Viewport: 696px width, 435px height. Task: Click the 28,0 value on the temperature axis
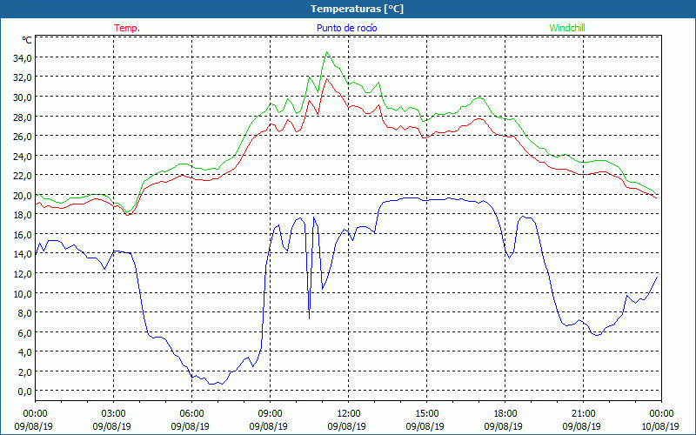coord(23,117)
